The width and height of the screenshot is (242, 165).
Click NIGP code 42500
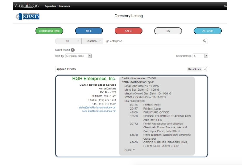134,112
